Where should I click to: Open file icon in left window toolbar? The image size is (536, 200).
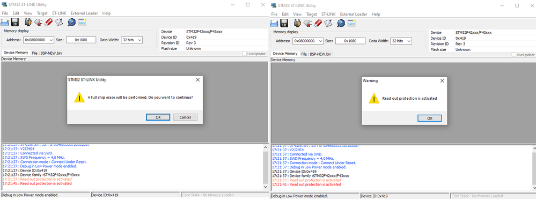pos(5,23)
